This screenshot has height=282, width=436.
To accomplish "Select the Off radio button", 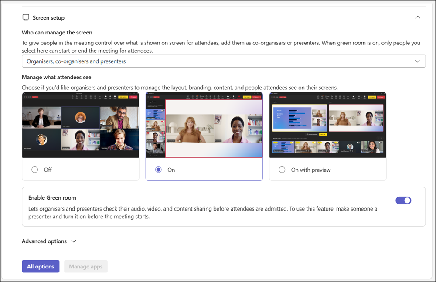I will tap(35, 170).
